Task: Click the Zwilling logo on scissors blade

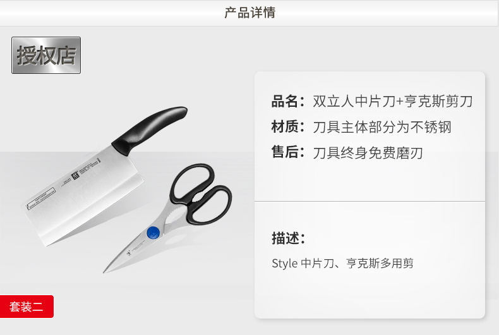Action: [x=128, y=253]
